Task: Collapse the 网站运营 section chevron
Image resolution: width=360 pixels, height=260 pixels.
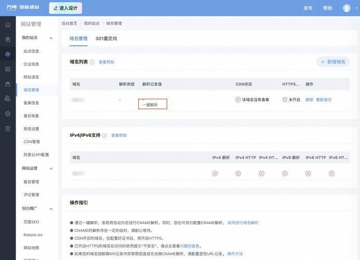Action: coord(51,168)
